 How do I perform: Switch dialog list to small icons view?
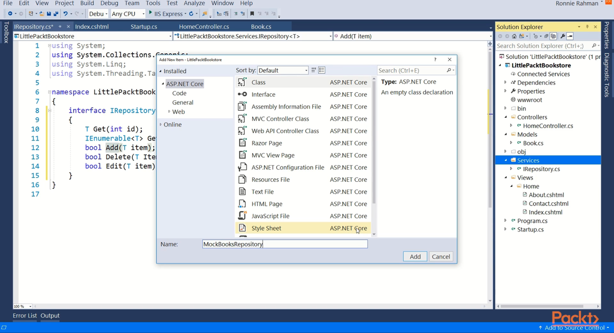click(314, 70)
